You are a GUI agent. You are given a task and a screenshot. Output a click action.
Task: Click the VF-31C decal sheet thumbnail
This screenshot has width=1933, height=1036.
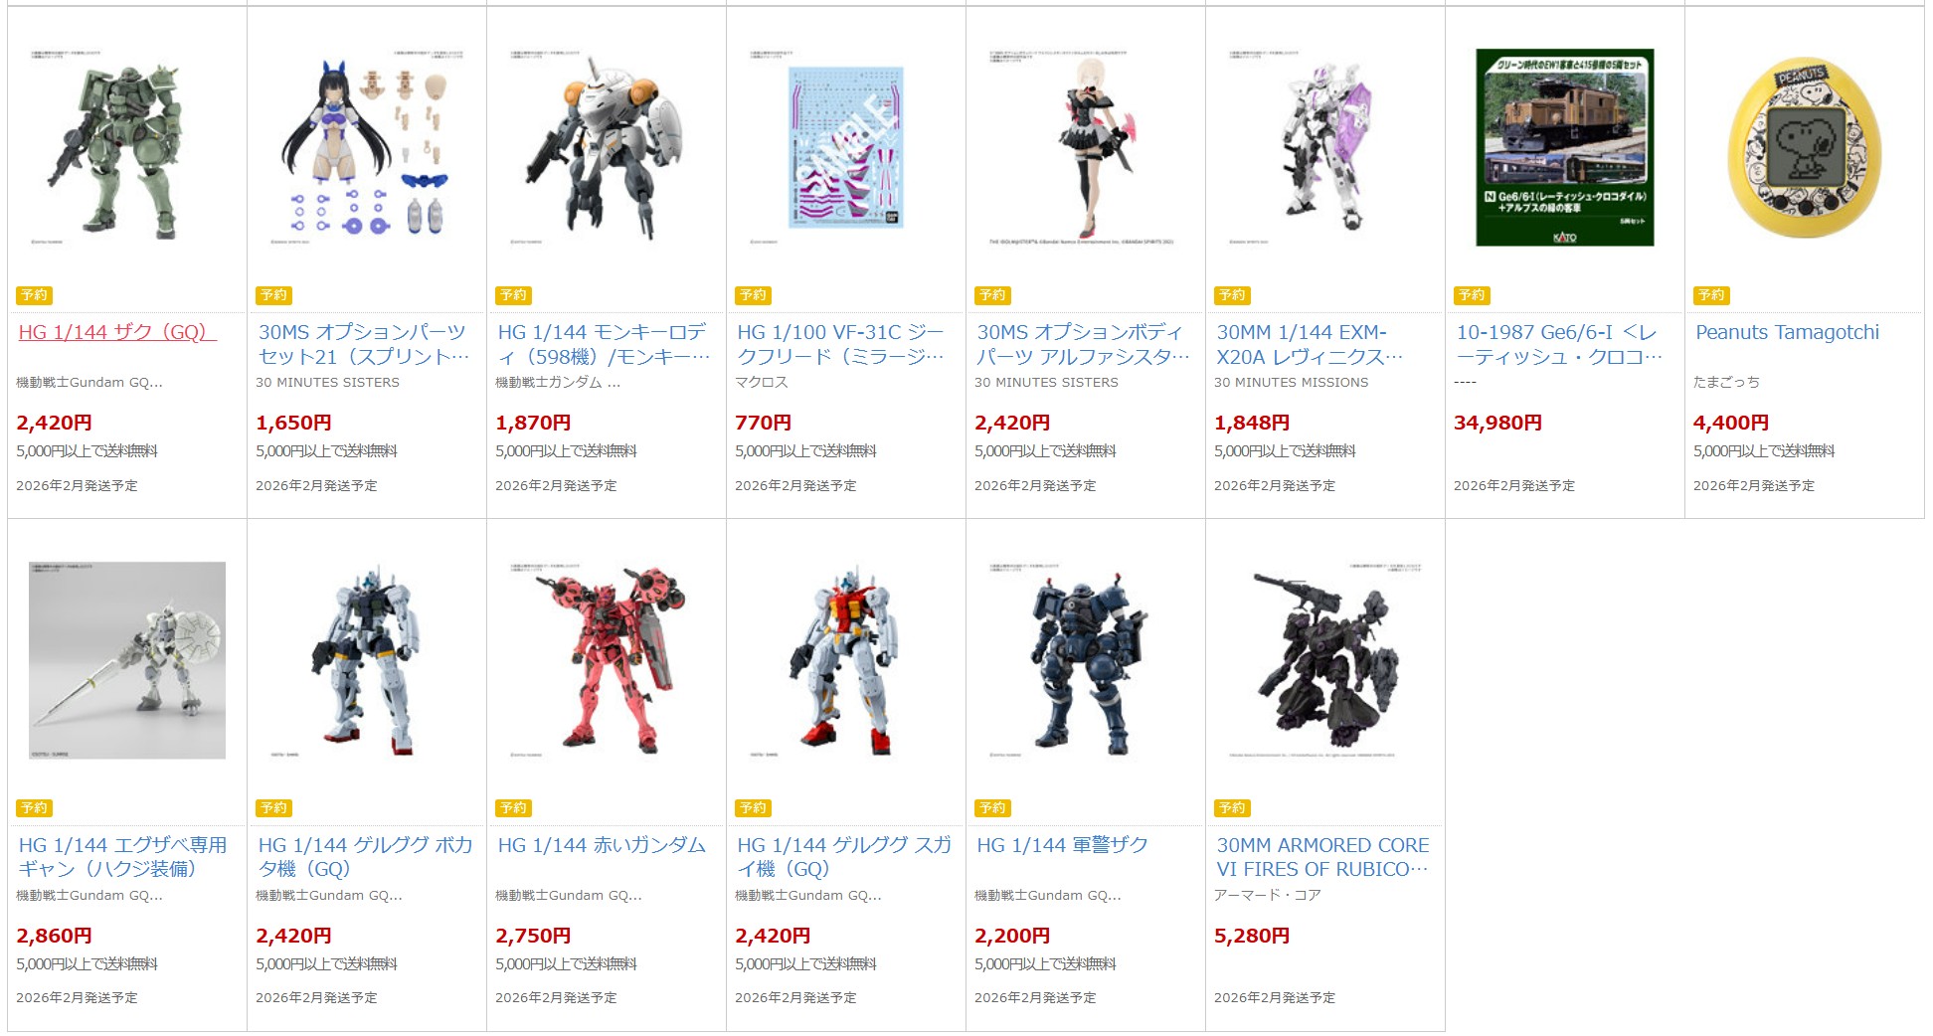pos(846,147)
